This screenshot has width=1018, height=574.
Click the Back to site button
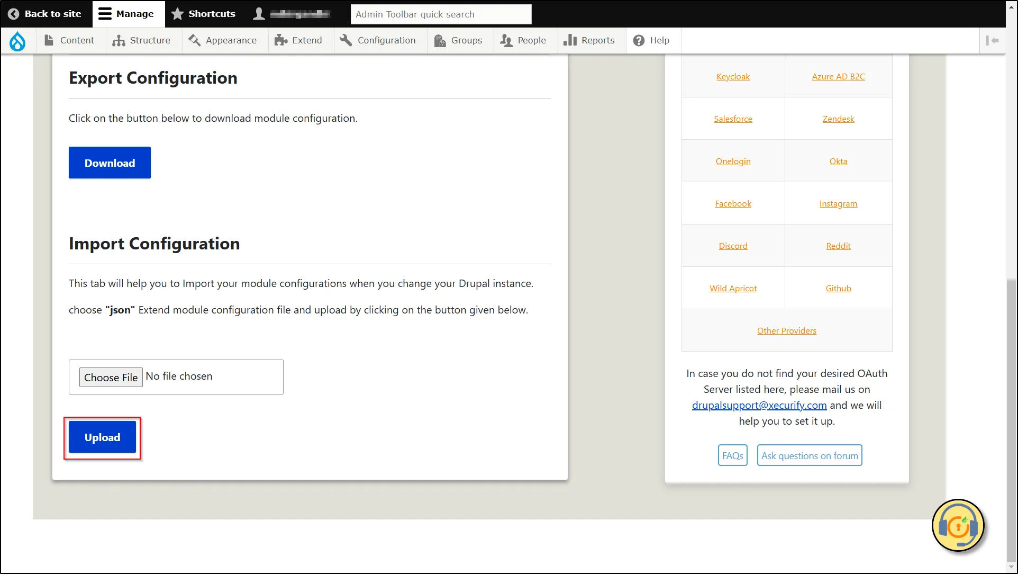[46, 13]
